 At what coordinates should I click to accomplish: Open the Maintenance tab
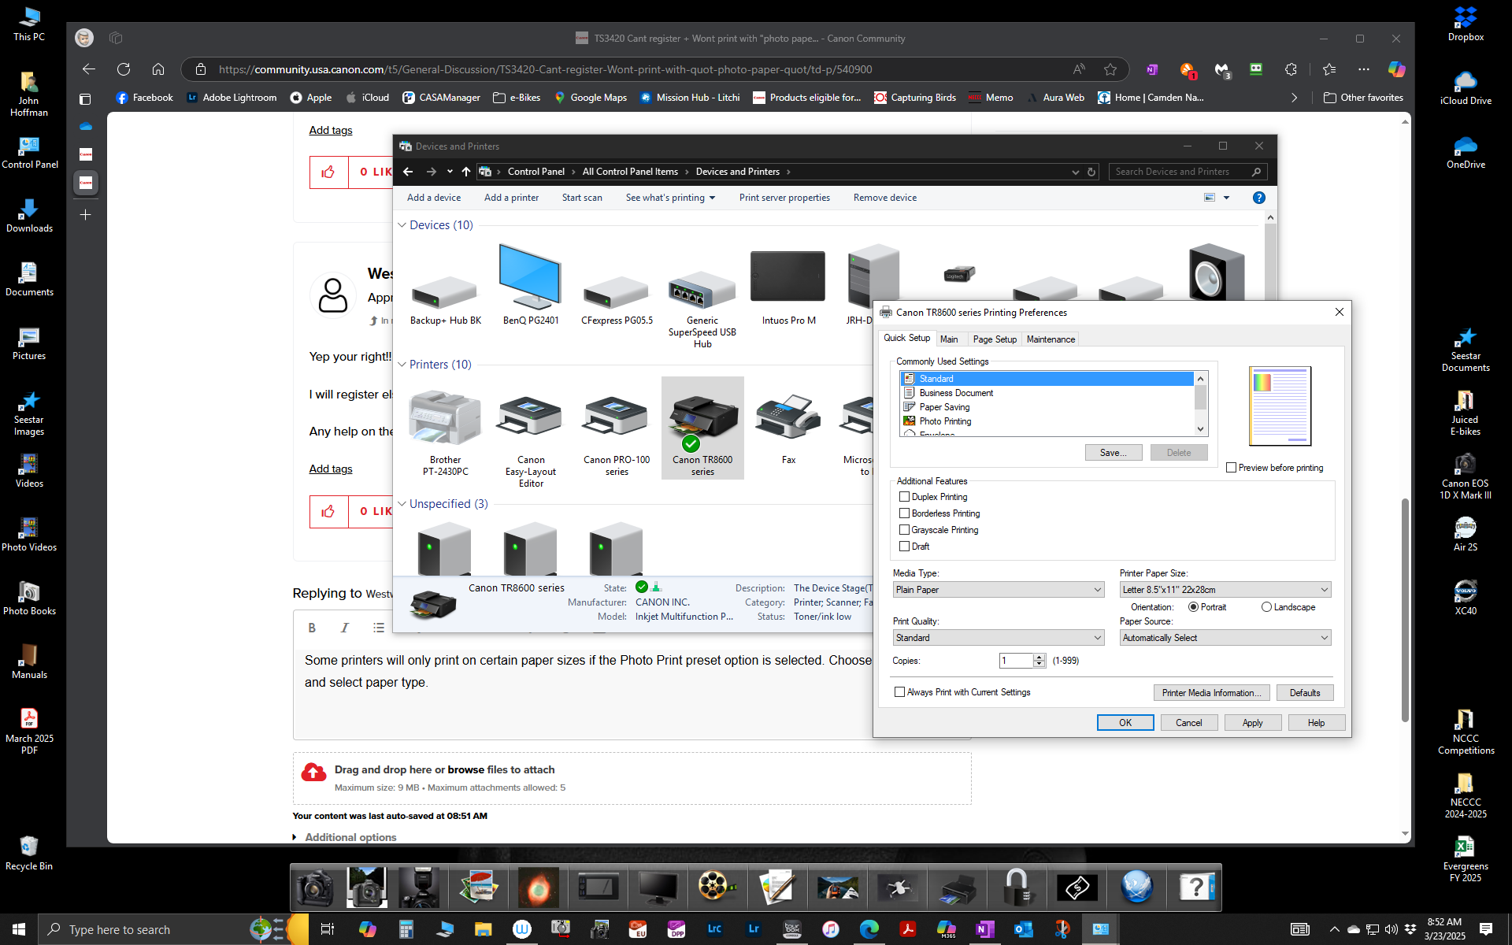click(x=1050, y=339)
